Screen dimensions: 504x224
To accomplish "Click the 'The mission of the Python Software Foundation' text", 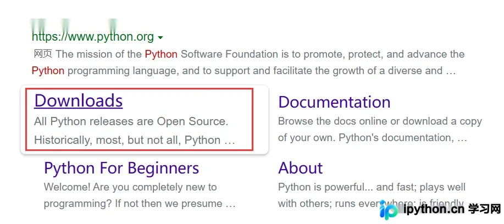I will click(167, 54).
